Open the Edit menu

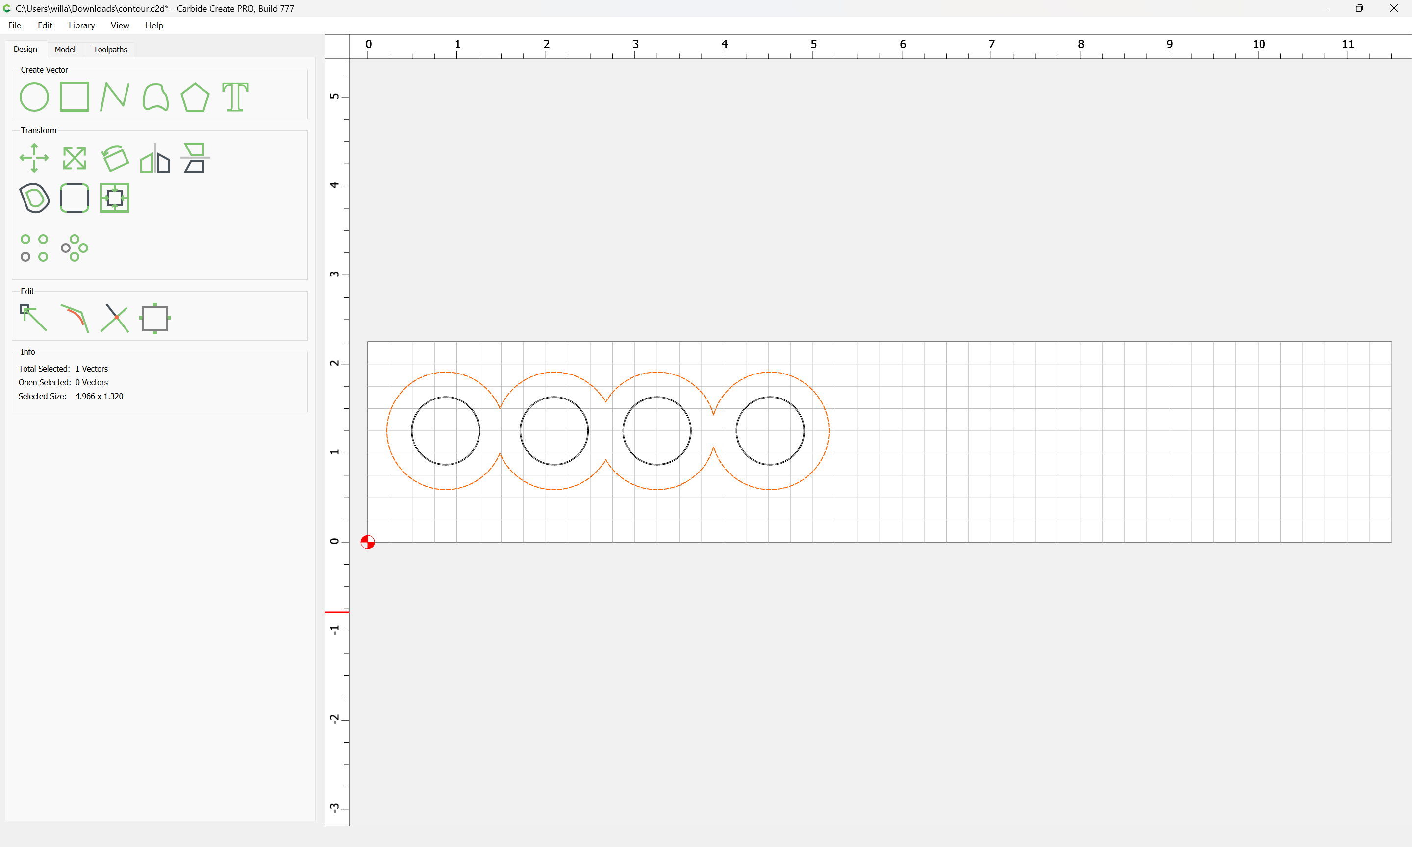click(45, 25)
